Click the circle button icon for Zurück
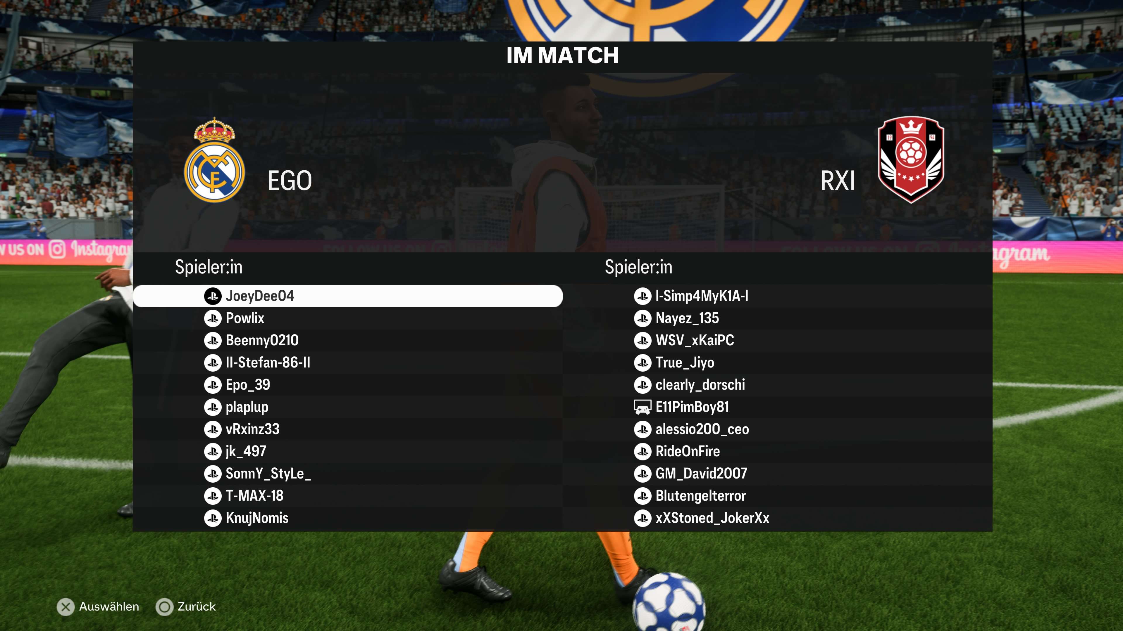 (x=164, y=607)
